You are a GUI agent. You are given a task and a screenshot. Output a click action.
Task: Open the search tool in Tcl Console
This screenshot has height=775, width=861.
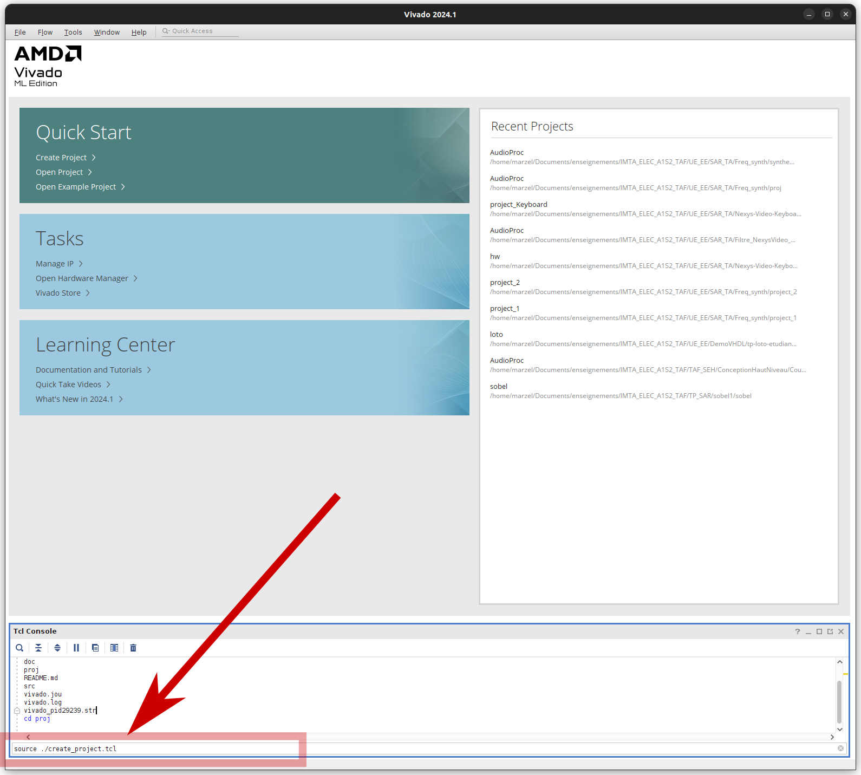pos(19,648)
